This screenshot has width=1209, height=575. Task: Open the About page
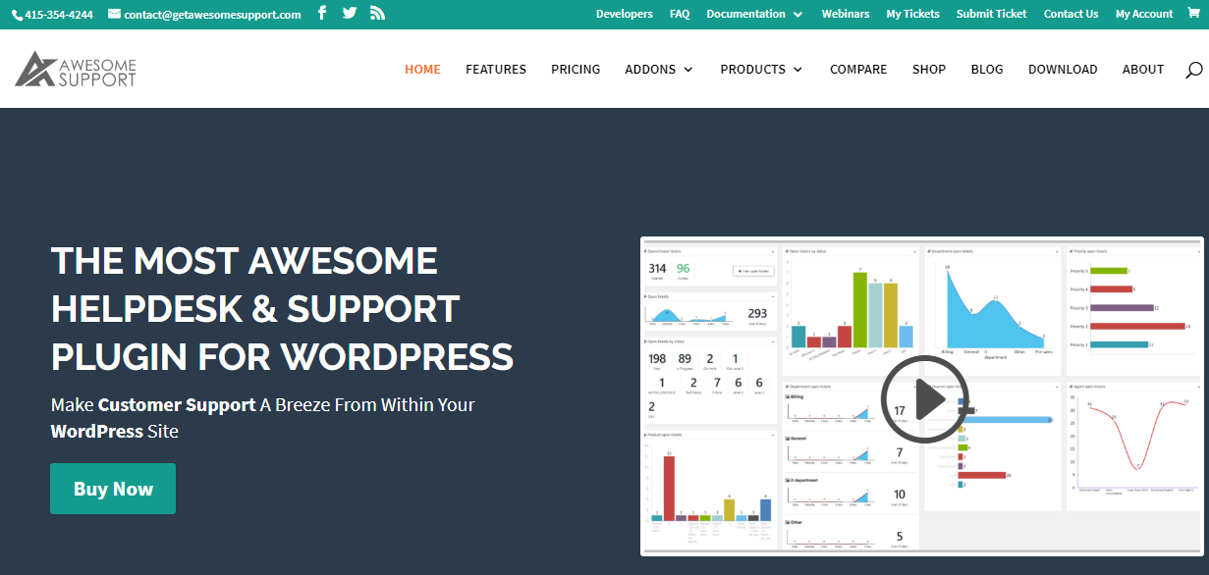pyautogui.click(x=1143, y=69)
